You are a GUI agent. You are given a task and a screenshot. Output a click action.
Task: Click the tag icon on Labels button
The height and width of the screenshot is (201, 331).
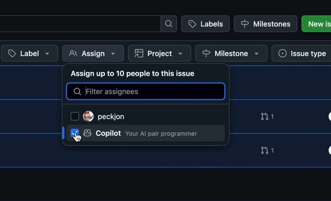[192, 24]
